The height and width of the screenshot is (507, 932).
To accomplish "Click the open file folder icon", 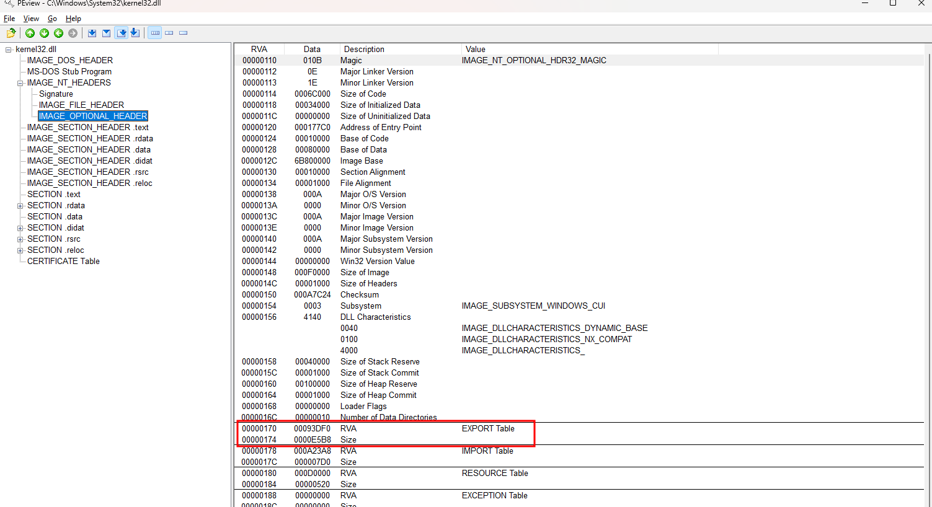I will click(x=11, y=33).
